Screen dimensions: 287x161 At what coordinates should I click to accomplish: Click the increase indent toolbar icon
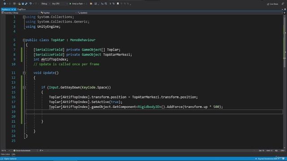[x=113, y=4]
